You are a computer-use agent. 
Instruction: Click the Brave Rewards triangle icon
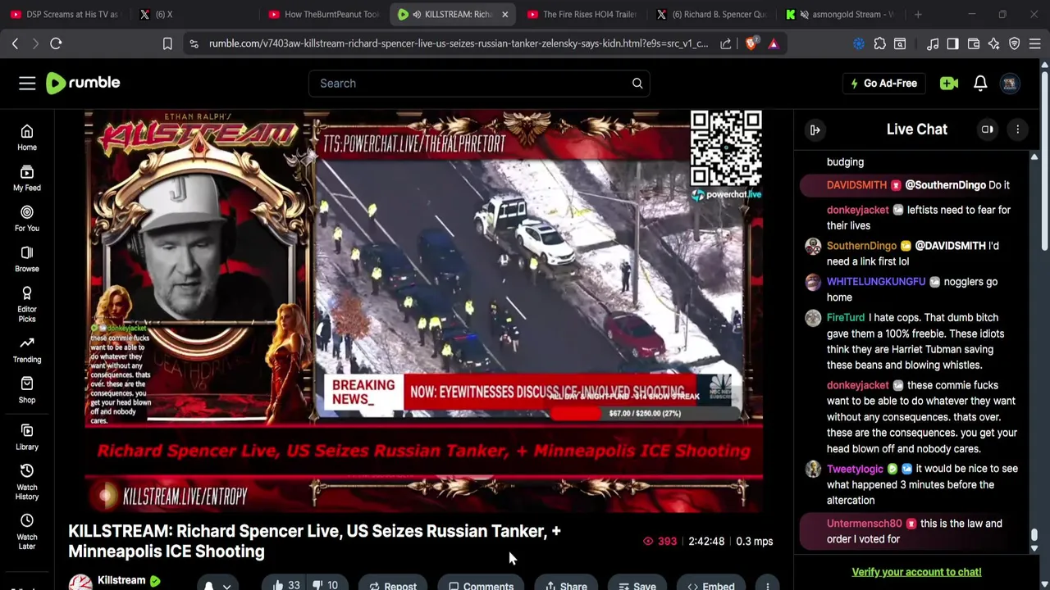click(x=774, y=43)
